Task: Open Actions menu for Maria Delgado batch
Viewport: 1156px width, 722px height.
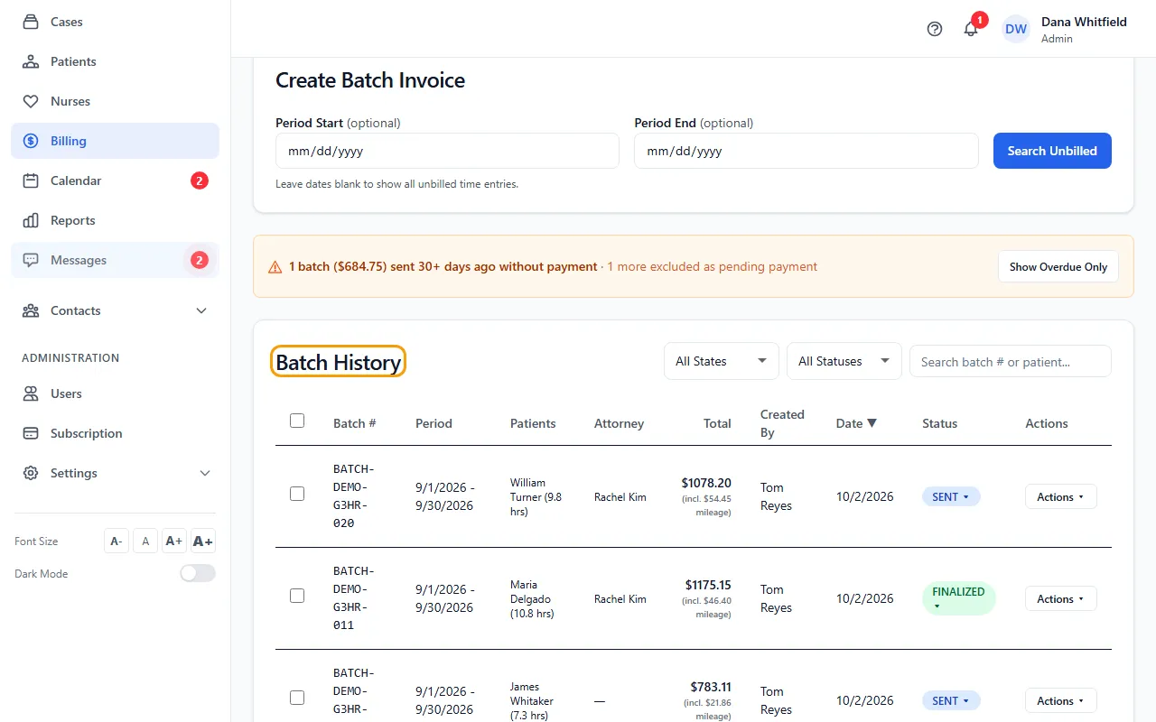Action: [1060, 598]
